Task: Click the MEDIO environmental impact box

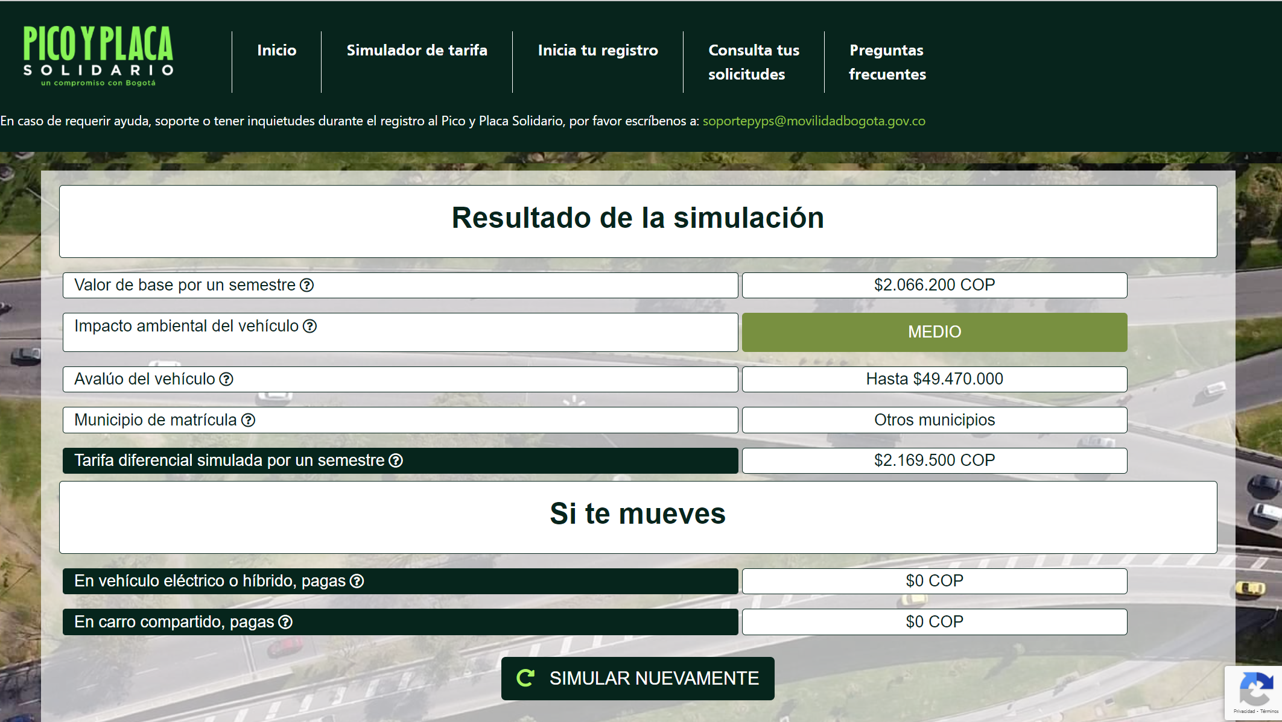Action: point(934,332)
